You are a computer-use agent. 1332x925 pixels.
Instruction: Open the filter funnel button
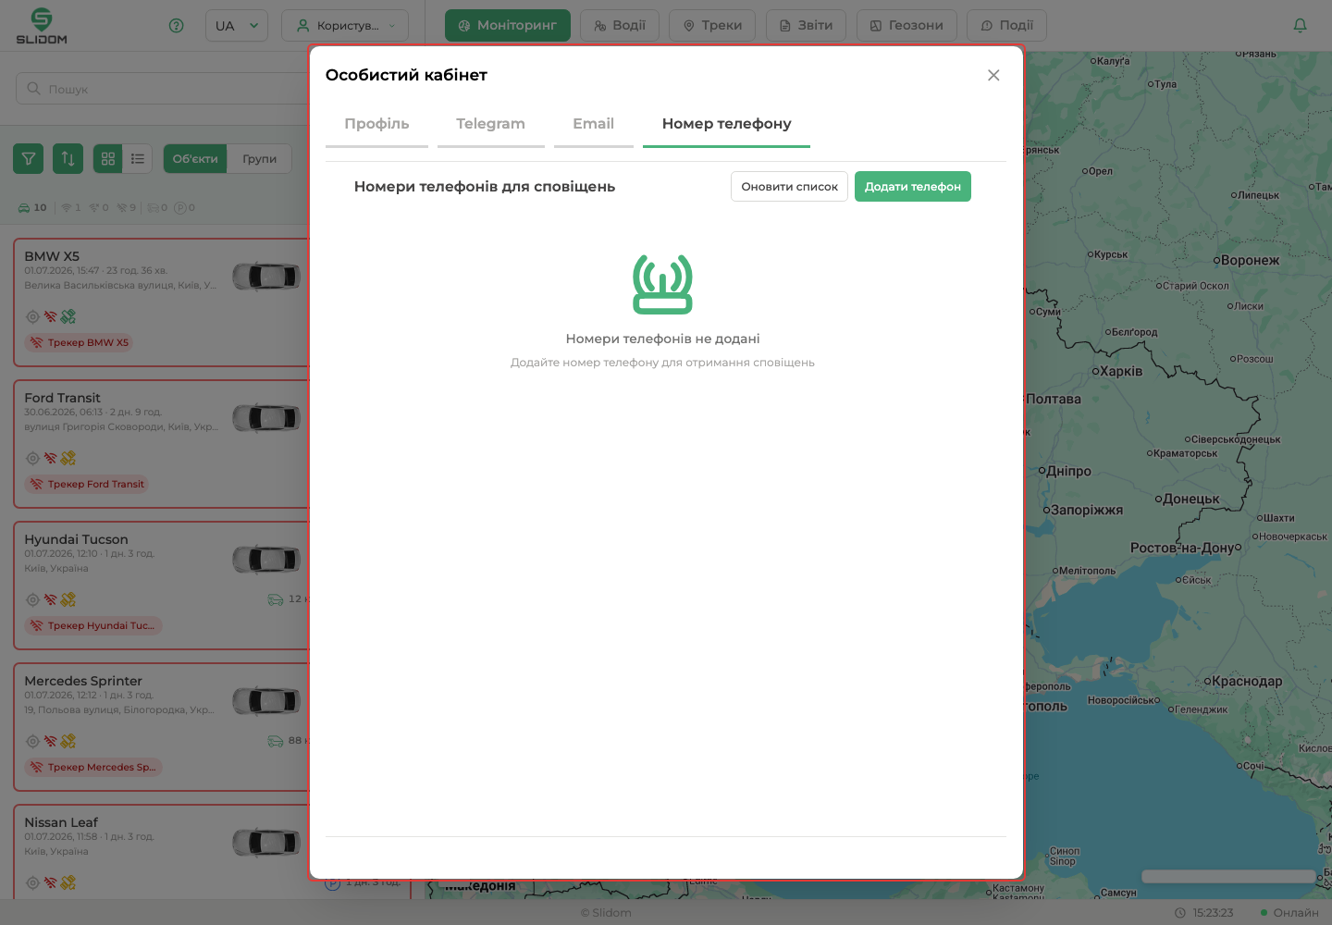(29, 159)
